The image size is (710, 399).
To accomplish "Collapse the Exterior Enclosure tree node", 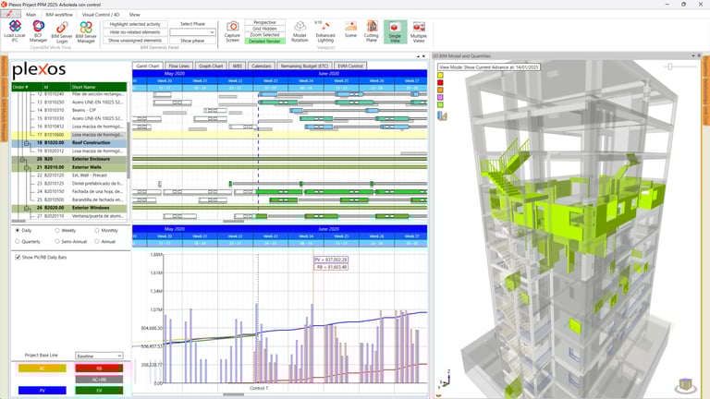I will 22,160.
